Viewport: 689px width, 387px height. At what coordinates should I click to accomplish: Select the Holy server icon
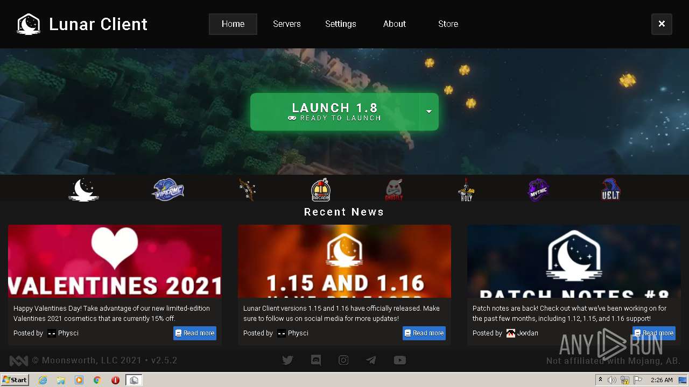(x=466, y=190)
